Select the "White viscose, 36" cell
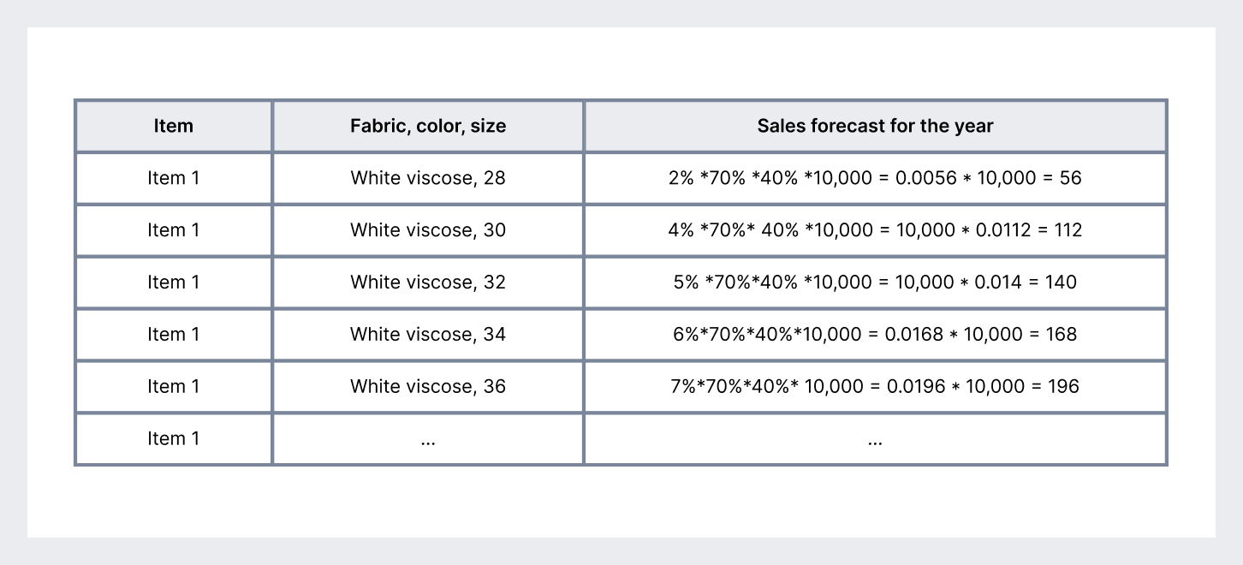This screenshot has height=565, width=1243. click(x=428, y=387)
